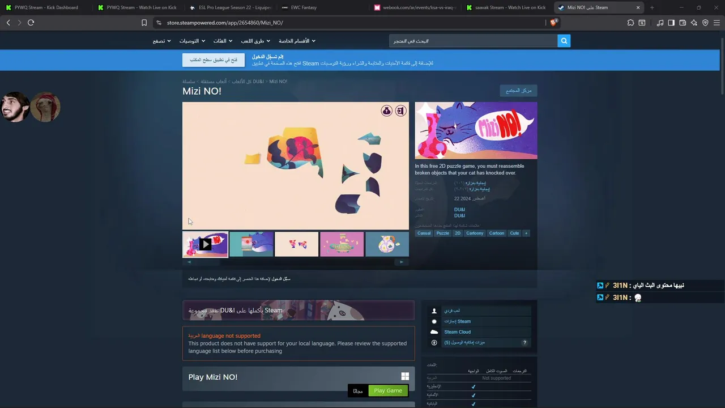Click the thumbnail strip right arrow
725x408 pixels.
pyautogui.click(x=402, y=262)
